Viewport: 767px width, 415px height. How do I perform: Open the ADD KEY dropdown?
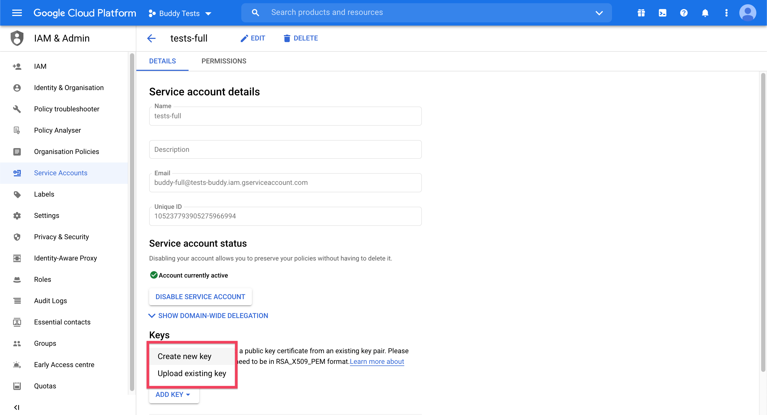point(174,394)
